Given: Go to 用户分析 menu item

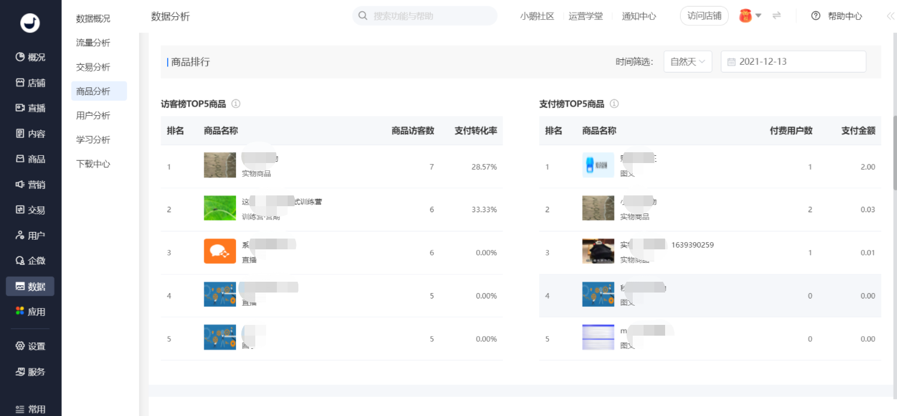Looking at the screenshot, I should 93,115.
